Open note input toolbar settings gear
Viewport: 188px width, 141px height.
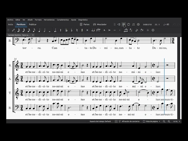[153, 30]
